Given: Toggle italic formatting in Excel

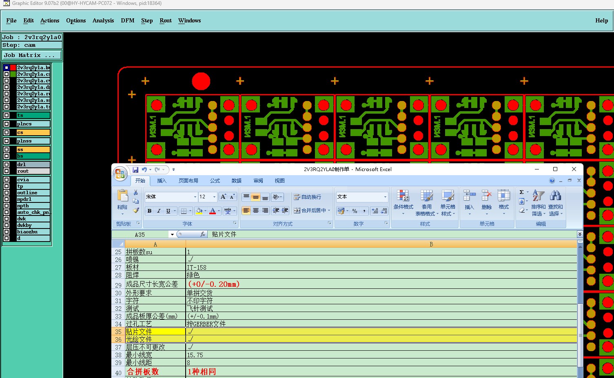Looking at the screenshot, I should click(159, 211).
